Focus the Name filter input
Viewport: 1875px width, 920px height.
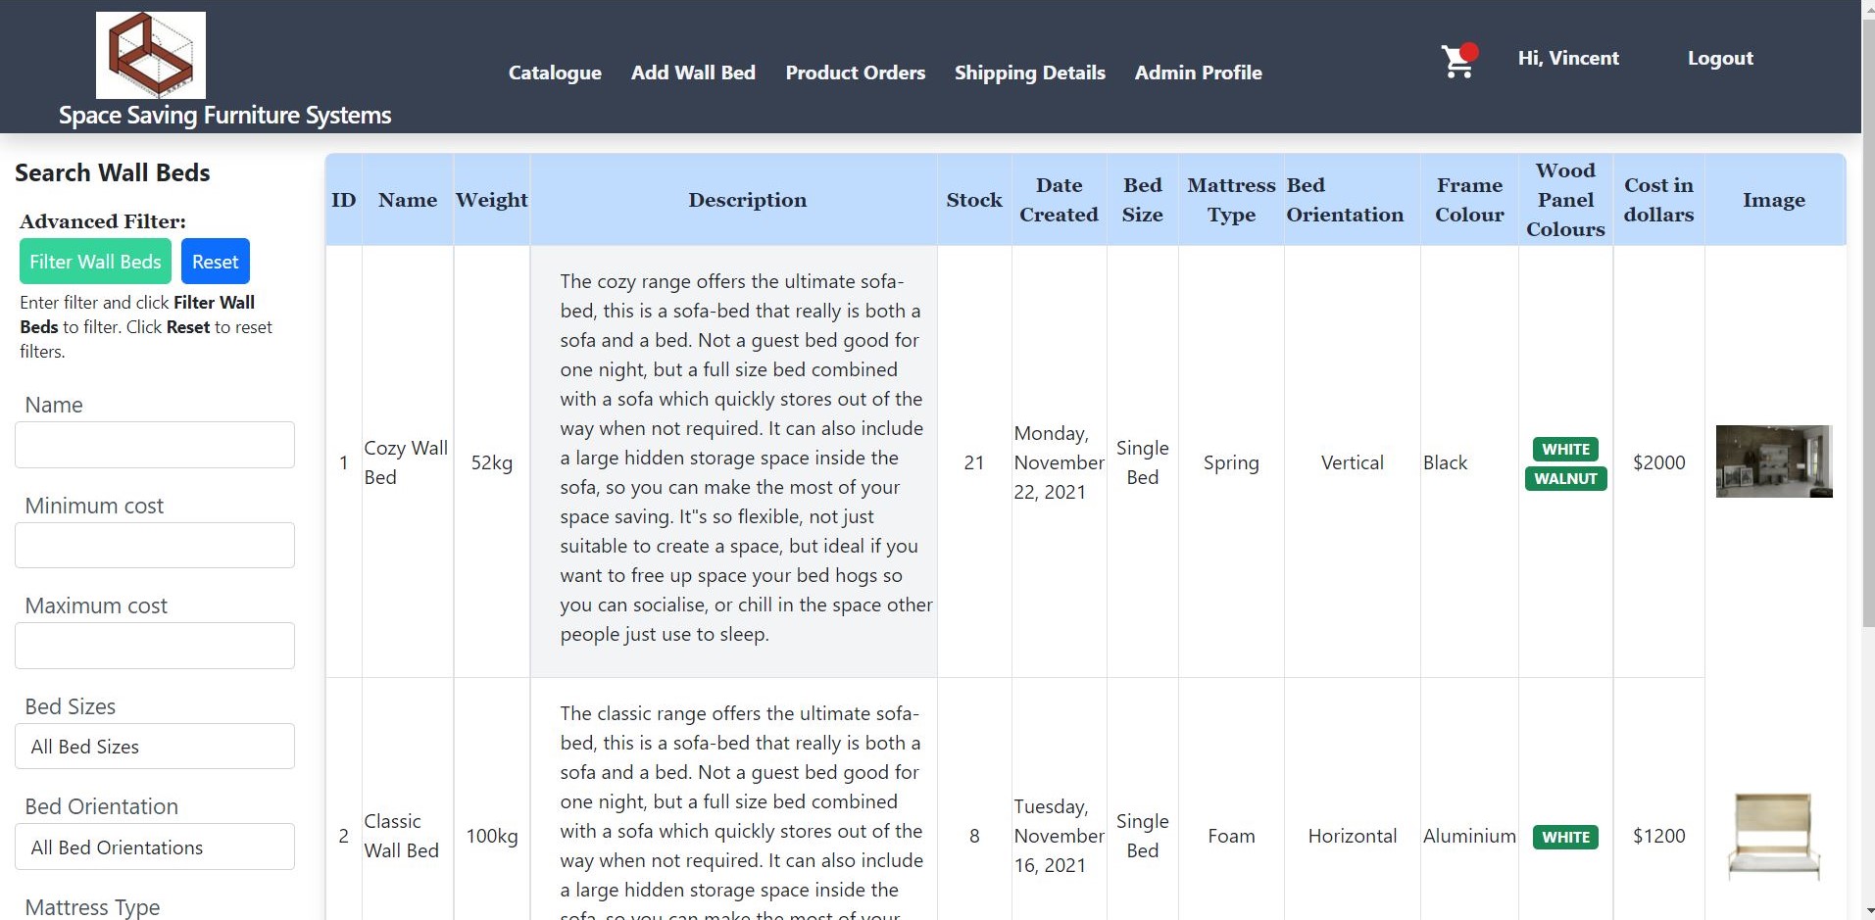(155, 445)
